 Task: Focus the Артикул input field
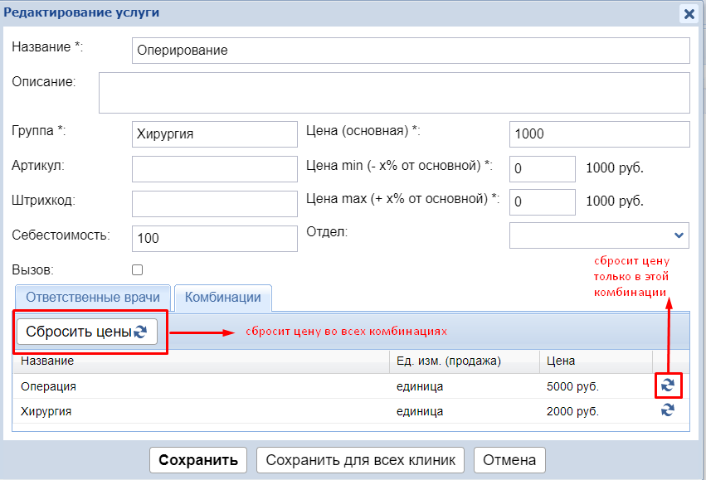pos(214,168)
